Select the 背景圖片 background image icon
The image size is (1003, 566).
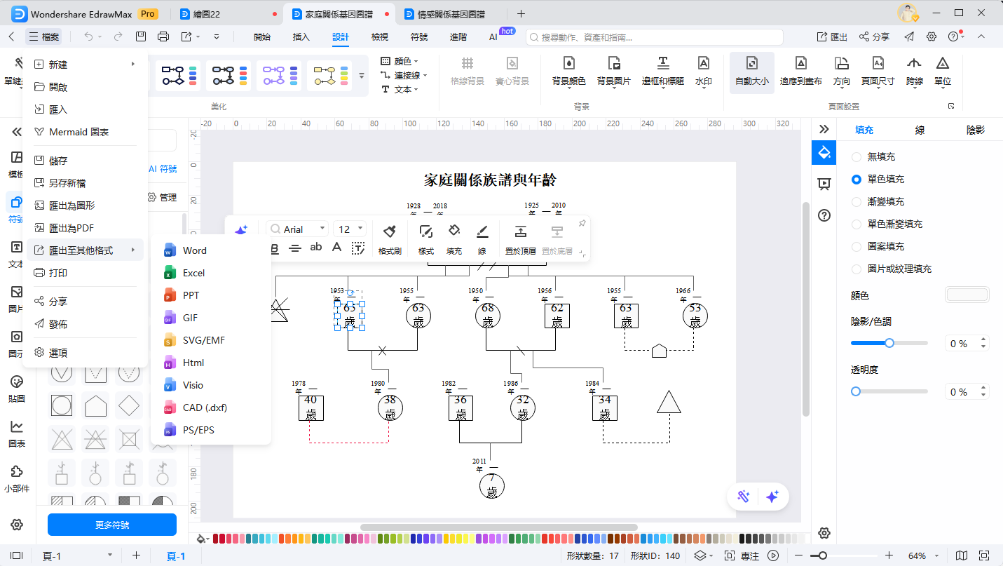613,73
